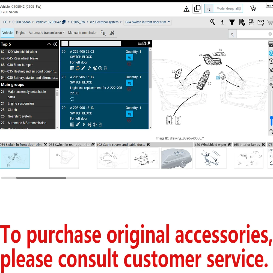
Task: Select 42 - 045 Rear wheel brake in Top 5
Action: pyautogui.click(x=29, y=58)
